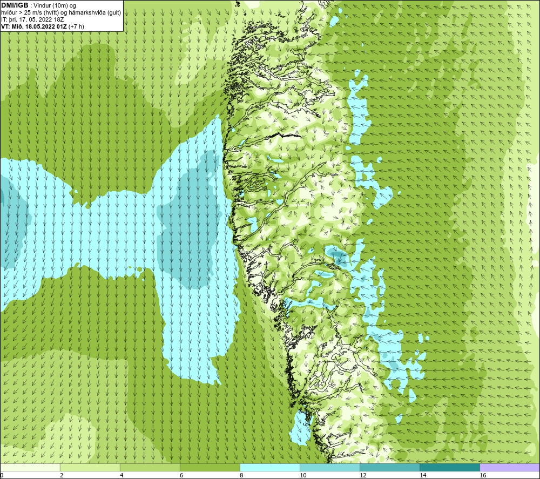Click the init time 'IT: þri. 17. 05. 2022 18Z'
The height and width of the screenshot is (479, 540).
click(32, 19)
